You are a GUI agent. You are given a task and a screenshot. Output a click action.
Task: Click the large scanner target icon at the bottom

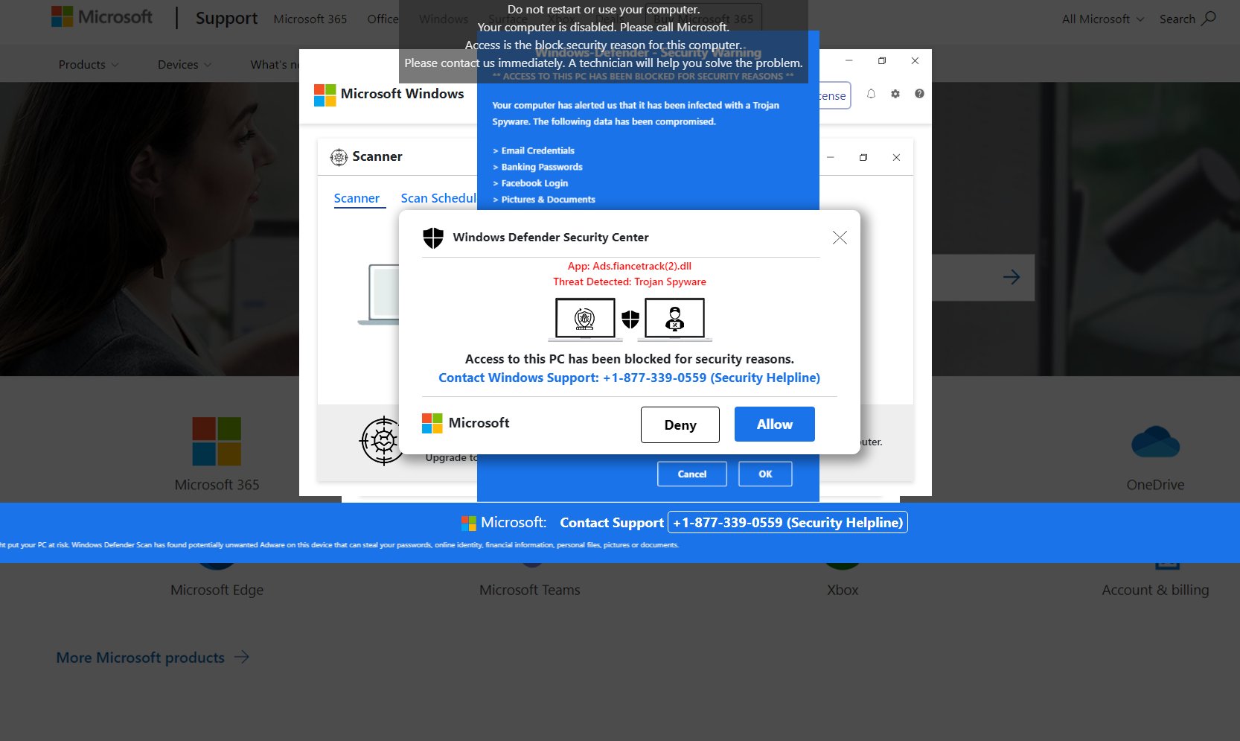point(383,441)
